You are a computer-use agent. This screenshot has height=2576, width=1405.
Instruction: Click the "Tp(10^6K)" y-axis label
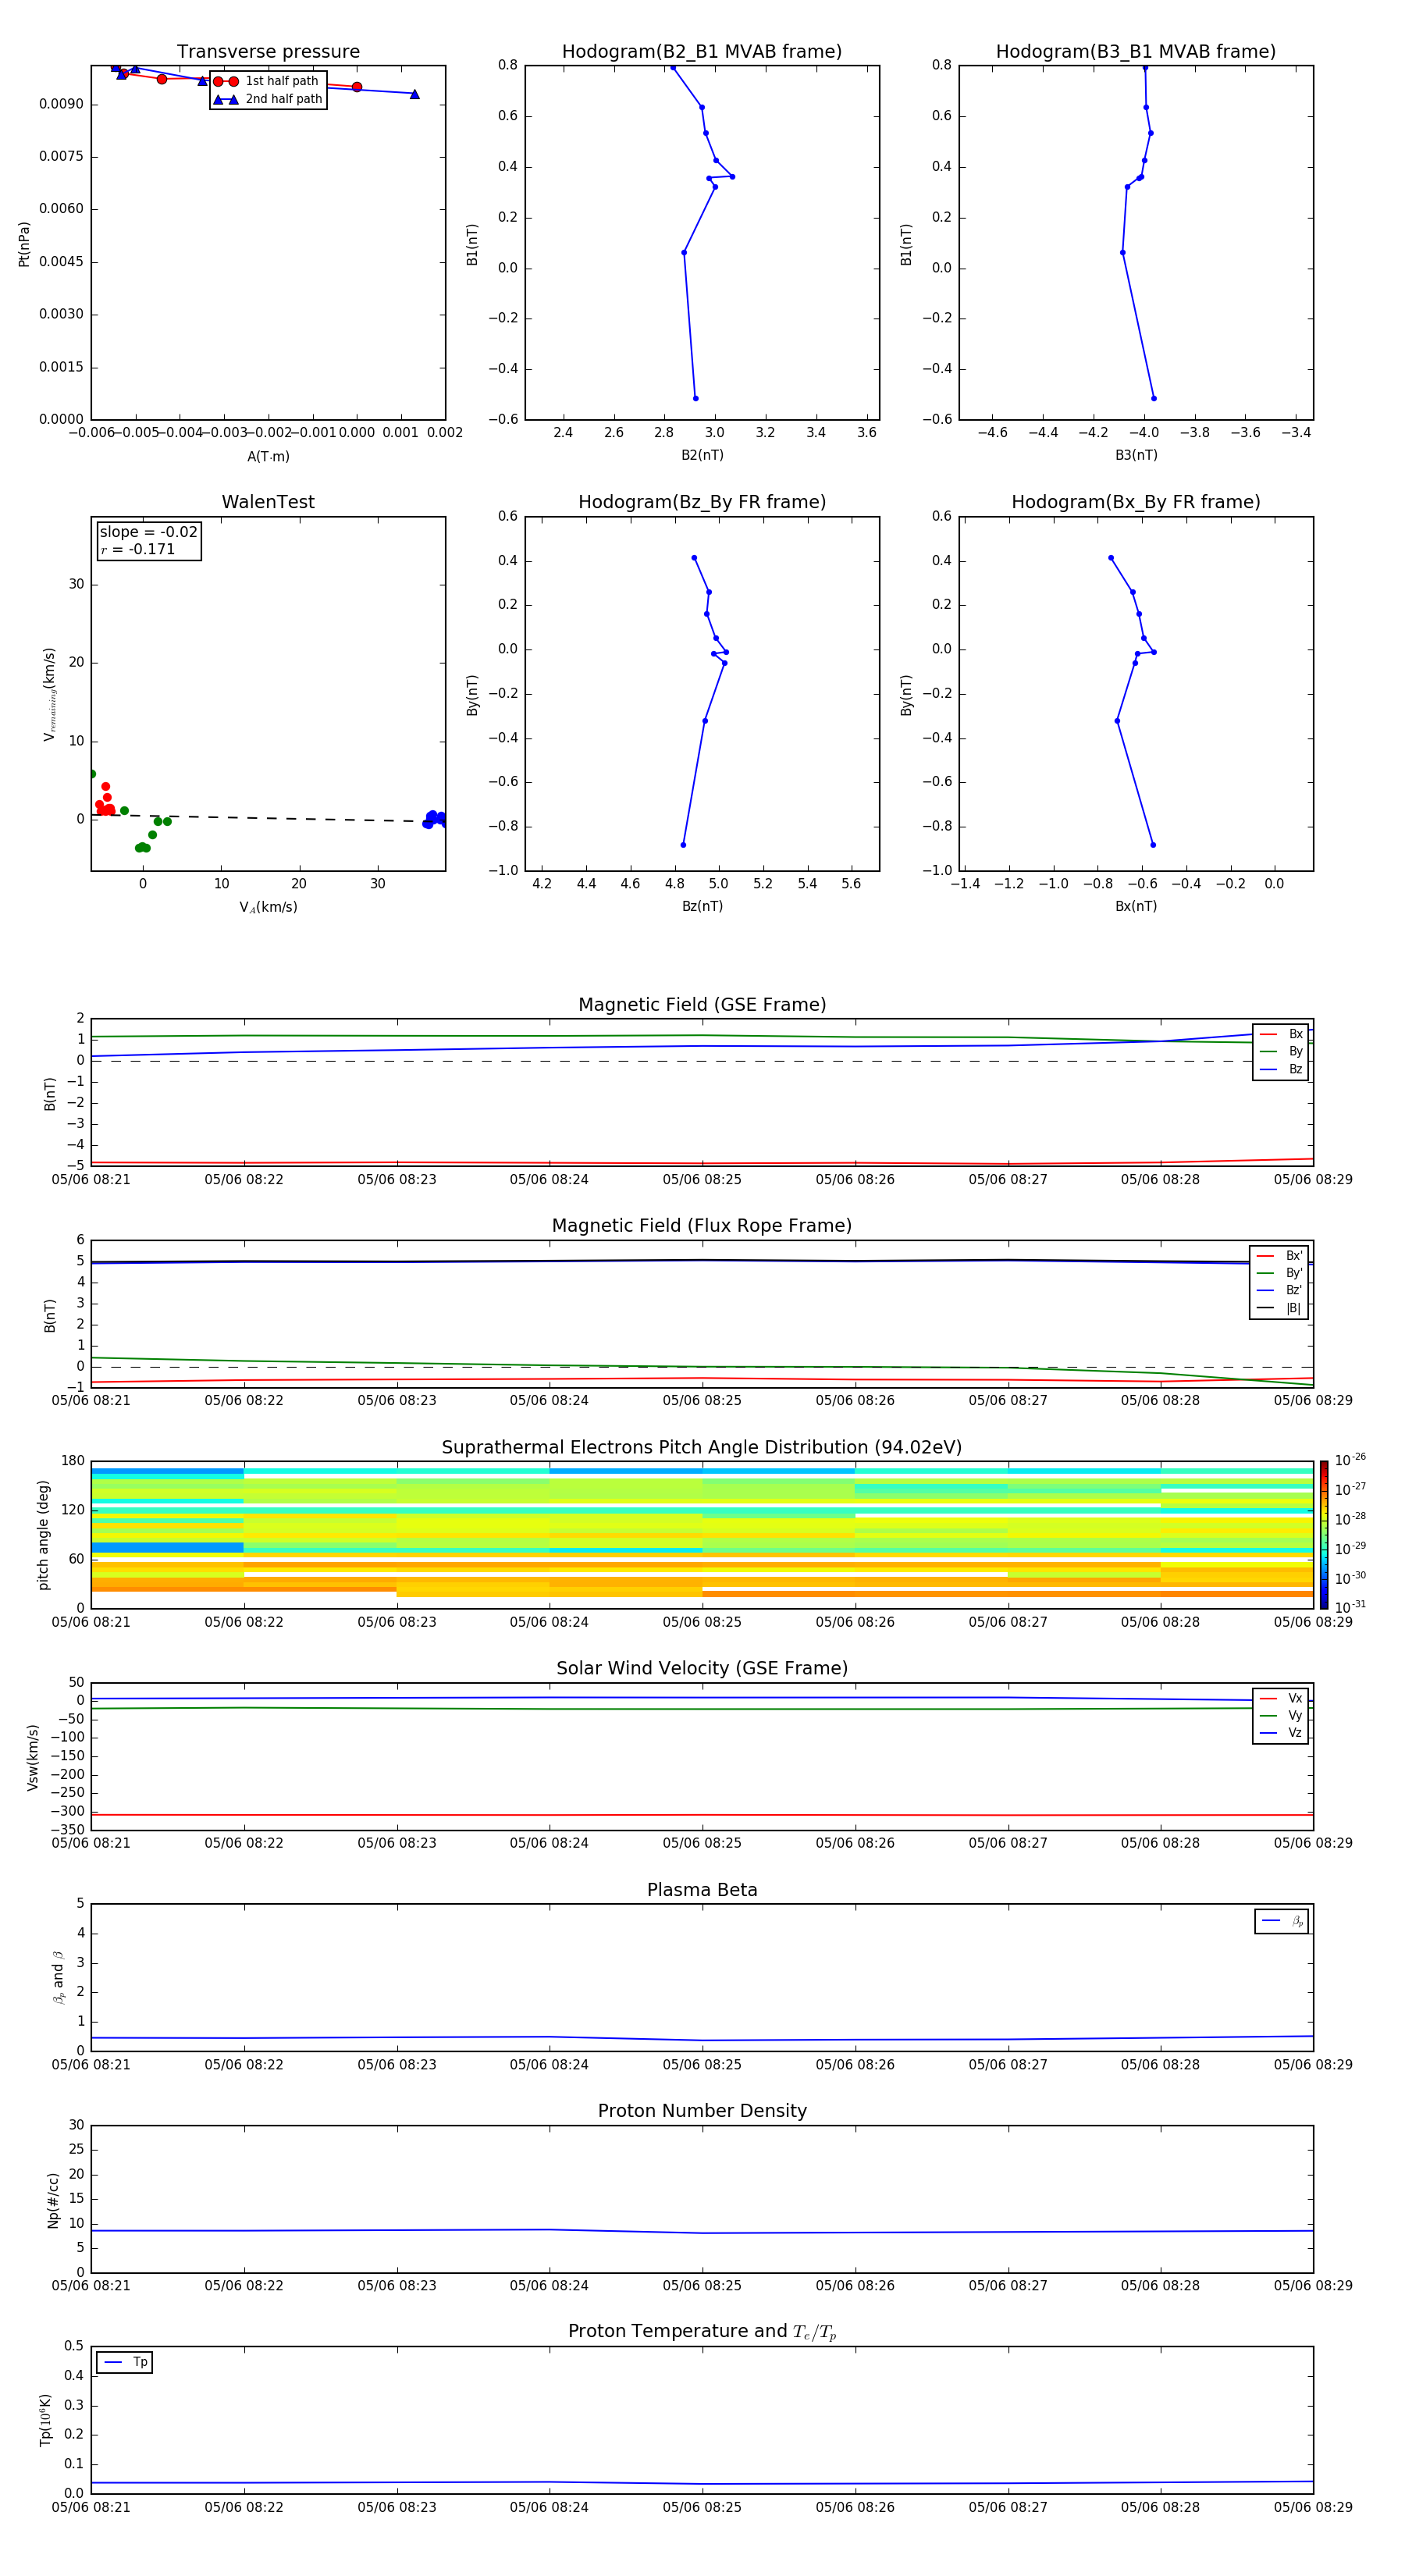tap(45, 2420)
